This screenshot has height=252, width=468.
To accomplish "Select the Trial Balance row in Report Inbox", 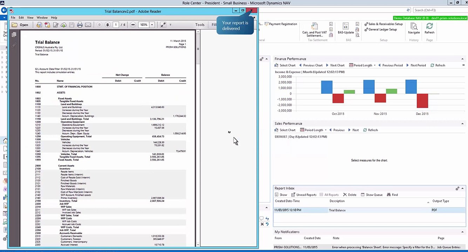I will pyautogui.click(x=369, y=210).
